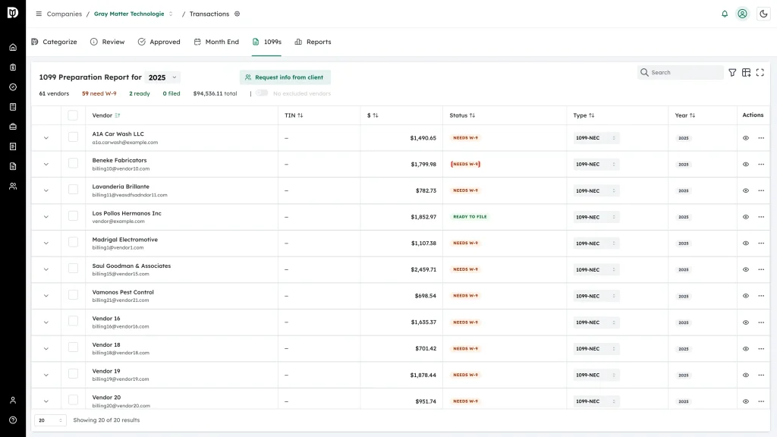Open the rows-per-page dropdown showing 20
The width and height of the screenshot is (777, 437).
pos(50,420)
